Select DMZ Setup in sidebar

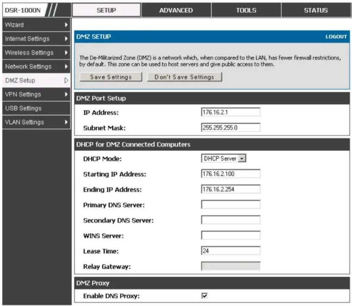[x=36, y=80]
